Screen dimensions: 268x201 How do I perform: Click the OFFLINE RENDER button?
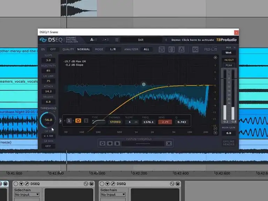[229, 143]
